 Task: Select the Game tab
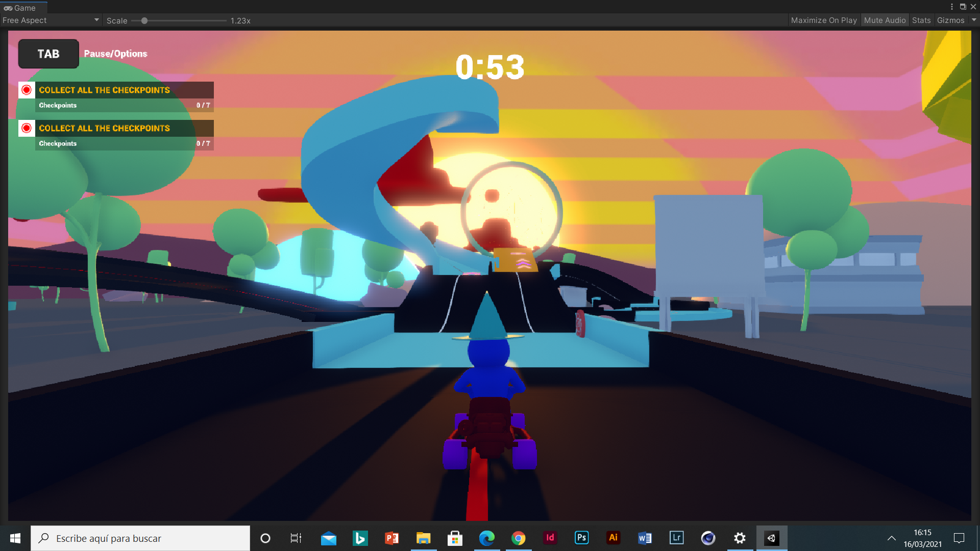click(x=23, y=8)
